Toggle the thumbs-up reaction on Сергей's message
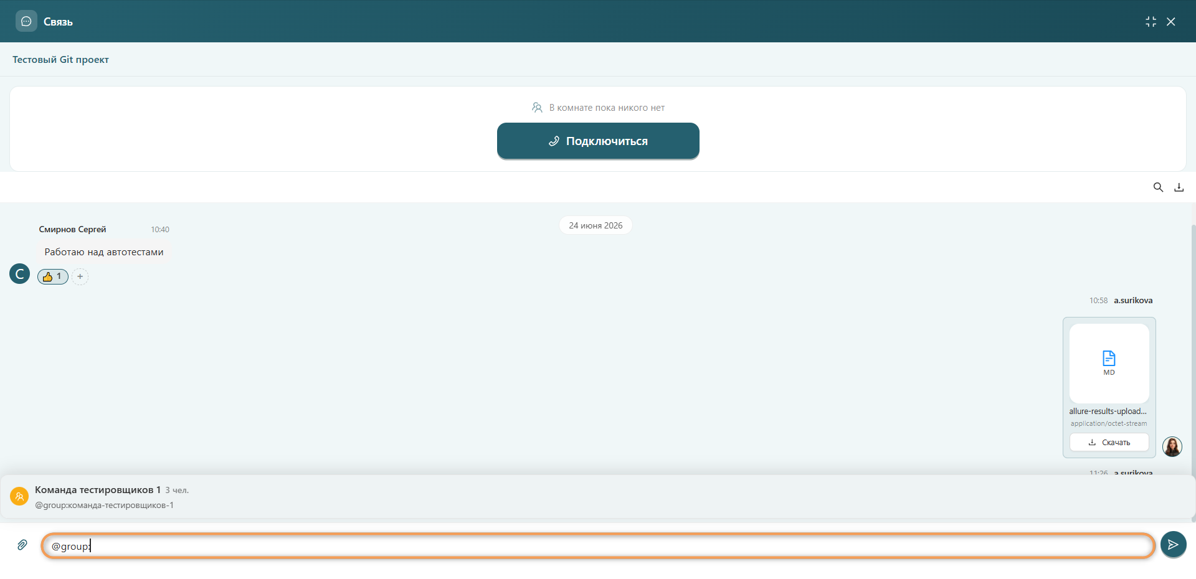The width and height of the screenshot is (1196, 579). point(53,276)
